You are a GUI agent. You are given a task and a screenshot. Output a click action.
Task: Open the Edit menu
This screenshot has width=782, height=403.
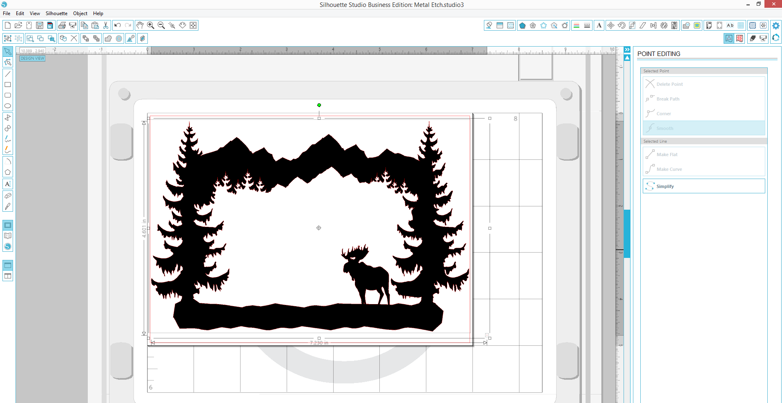pos(20,13)
